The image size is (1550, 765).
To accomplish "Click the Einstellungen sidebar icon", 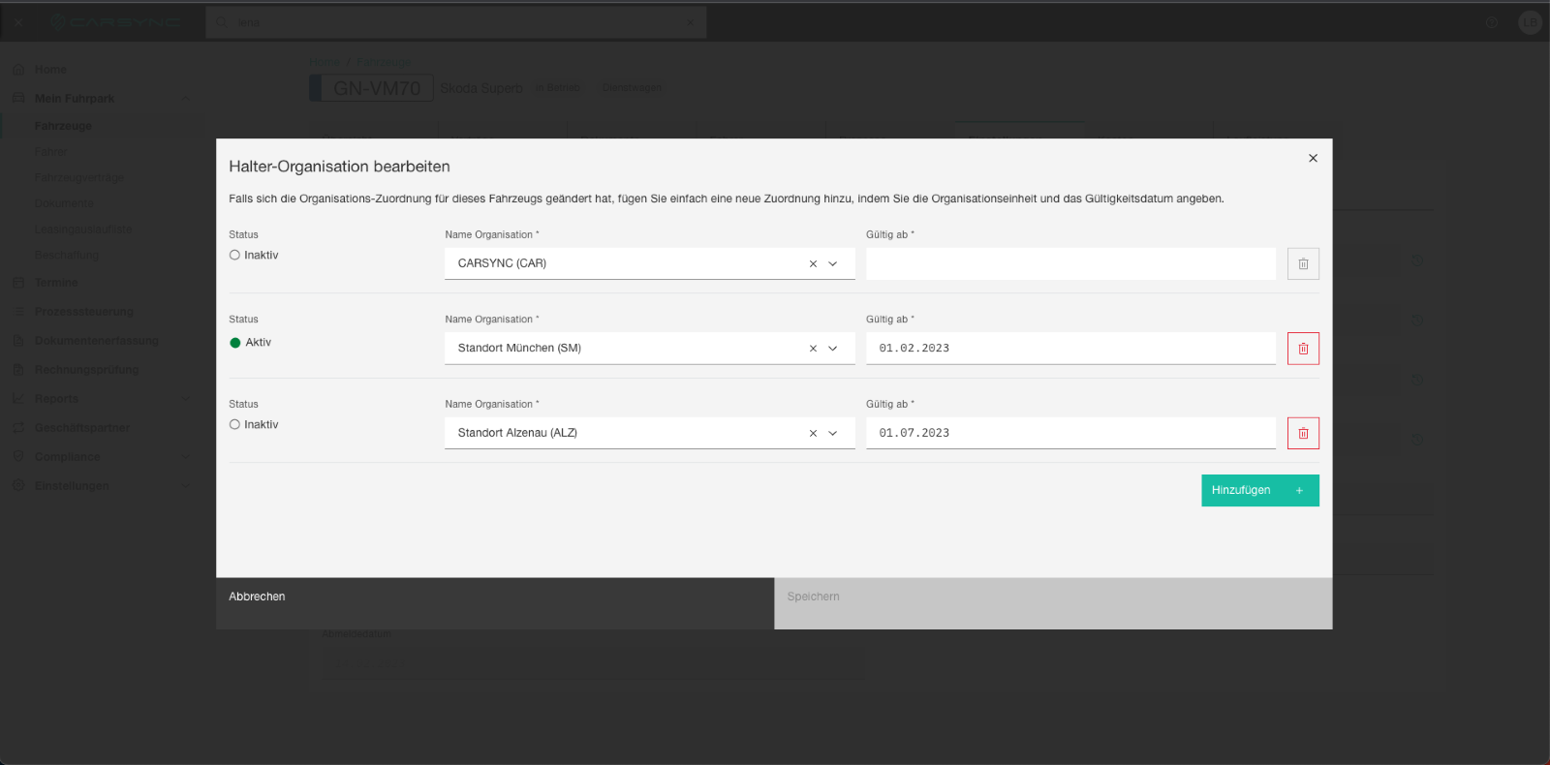I will tap(17, 486).
